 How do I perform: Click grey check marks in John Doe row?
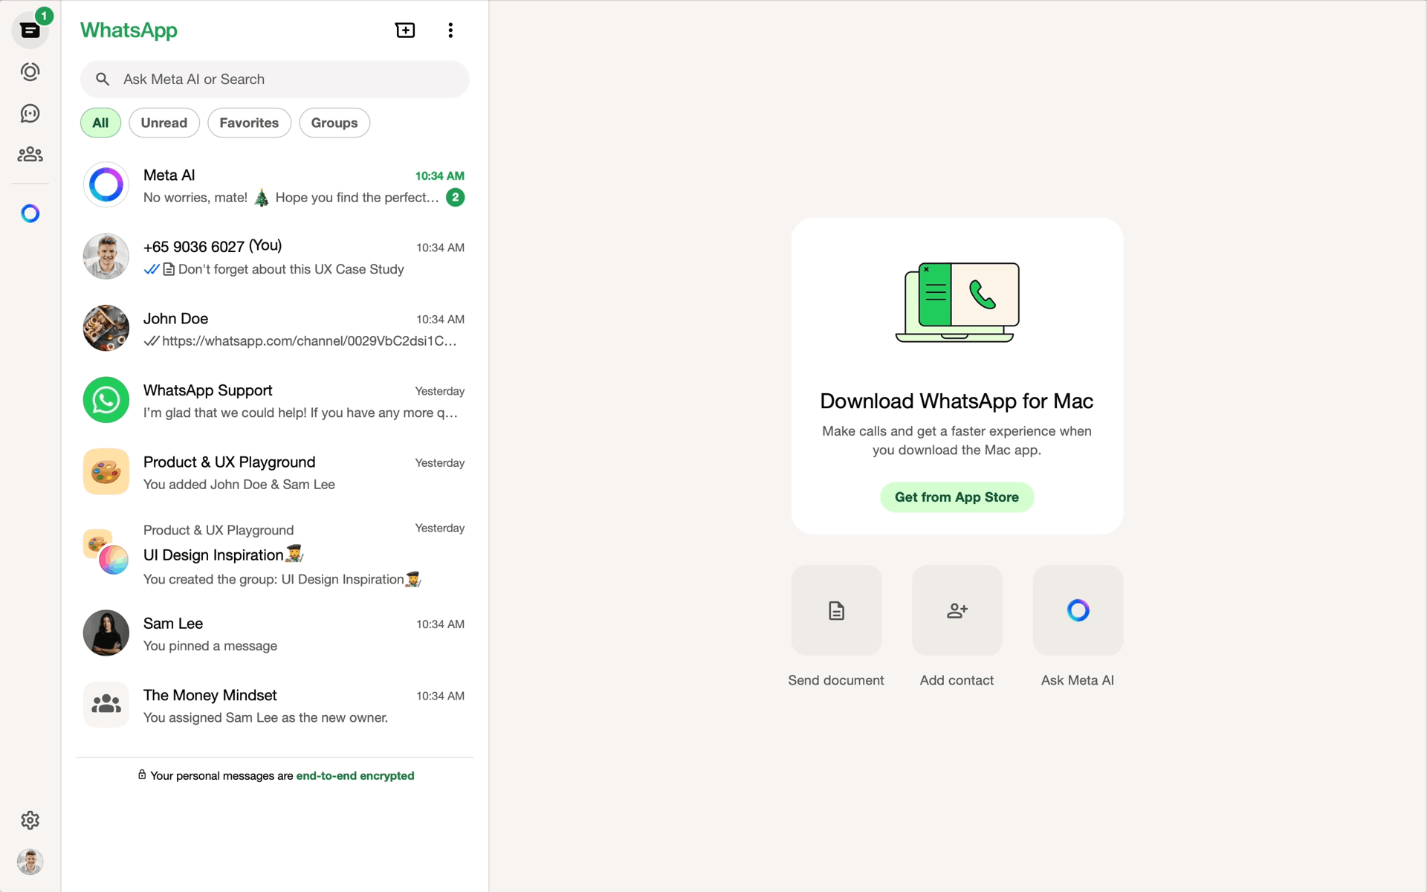(x=152, y=341)
